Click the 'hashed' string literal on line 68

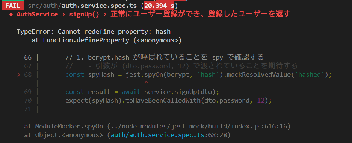pos(309,74)
